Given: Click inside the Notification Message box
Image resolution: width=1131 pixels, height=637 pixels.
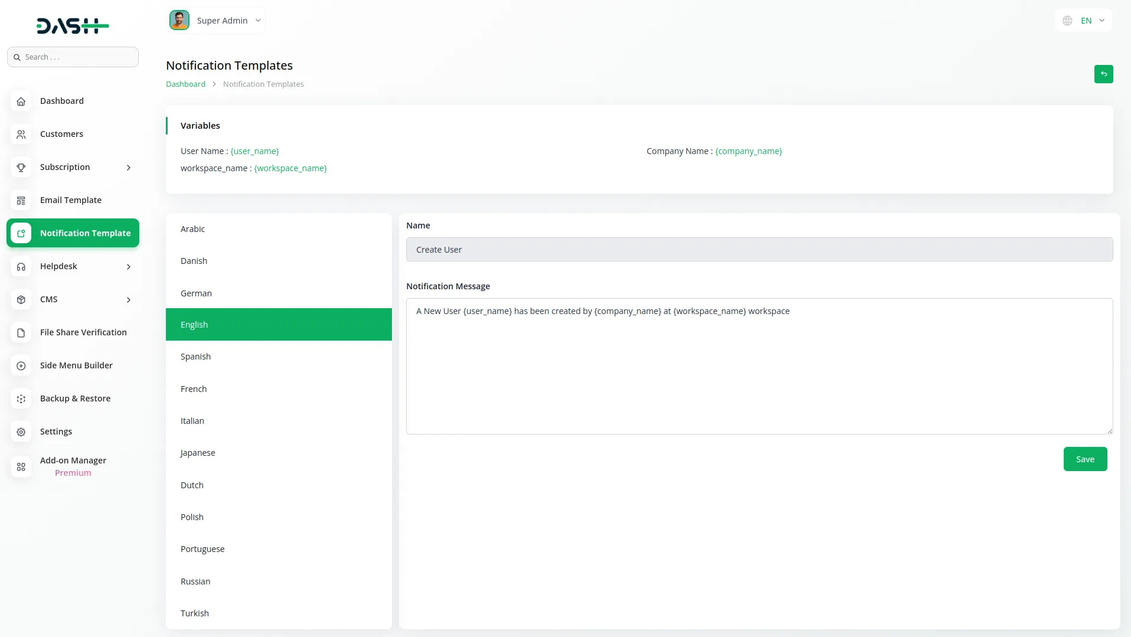Looking at the screenshot, I should coord(759,366).
